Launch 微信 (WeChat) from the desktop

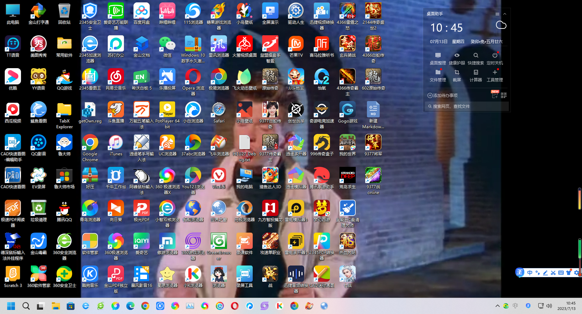(x=167, y=44)
